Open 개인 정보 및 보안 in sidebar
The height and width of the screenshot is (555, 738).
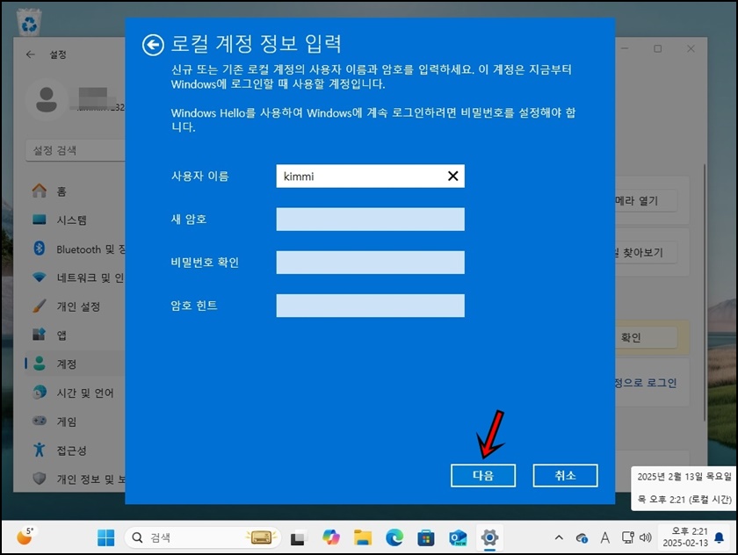pos(76,479)
